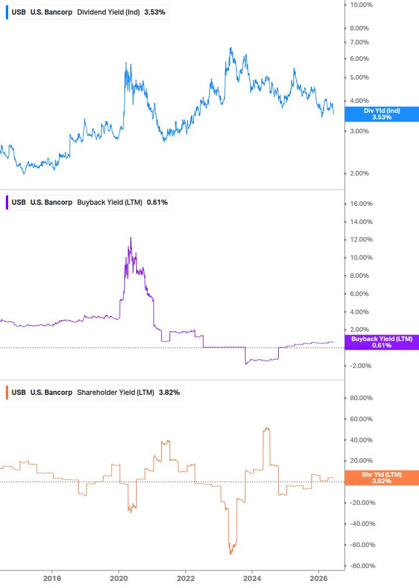The image size is (419, 588).
Task: Click the 5.00% tick on the dividend yield axis
Action: click(359, 77)
